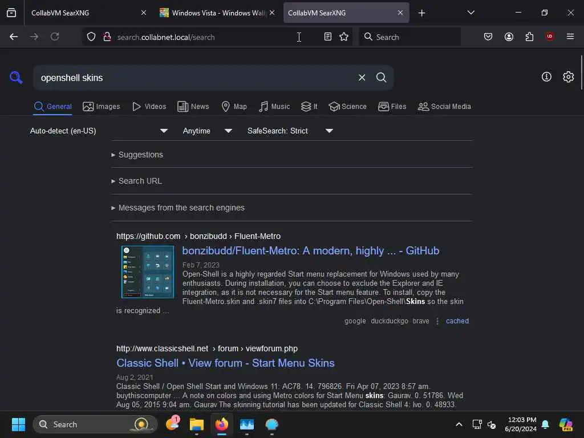The height and width of the screenshot is (438, 584).
Task: Click the greyed-out forward arrow
Action: pos(34,37)
